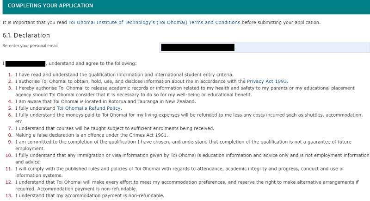Click the 'Re-enter your personal email' label
The image size is (370, 201).
(x=30, y=46)
